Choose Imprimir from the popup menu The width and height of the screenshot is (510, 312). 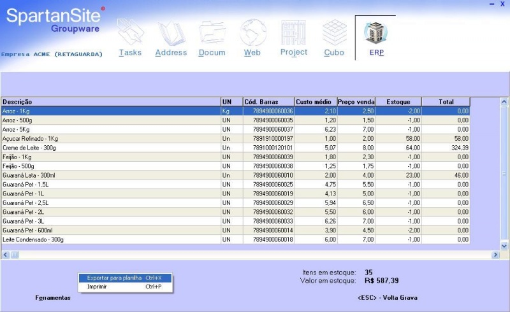[x=125, y=287]
